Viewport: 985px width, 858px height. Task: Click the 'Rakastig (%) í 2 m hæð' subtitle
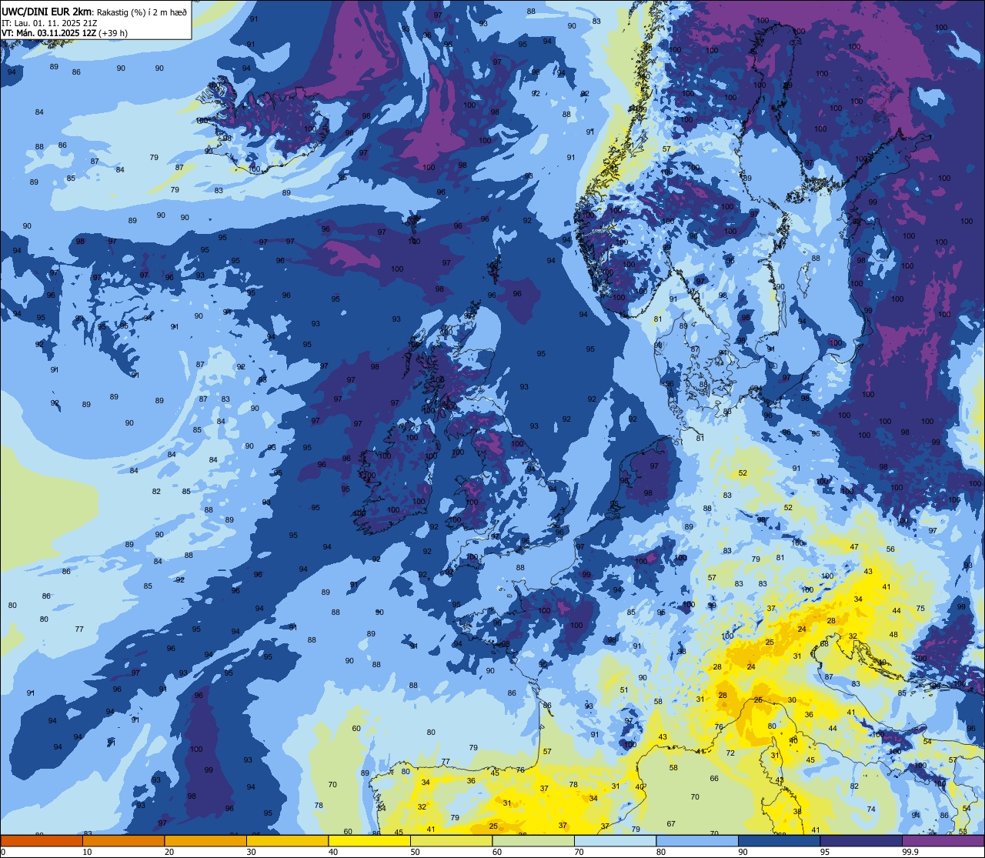142,12
